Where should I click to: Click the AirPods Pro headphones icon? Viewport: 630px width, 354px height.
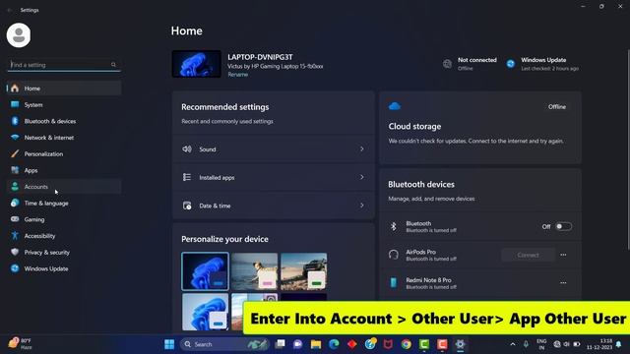394,255
